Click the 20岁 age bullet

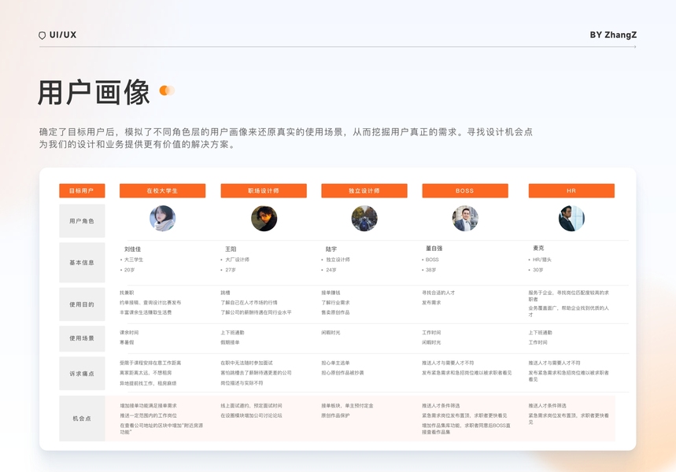pos(127,270)
